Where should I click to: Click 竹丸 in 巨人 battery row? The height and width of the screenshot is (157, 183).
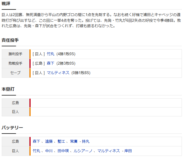pos(36,151)
